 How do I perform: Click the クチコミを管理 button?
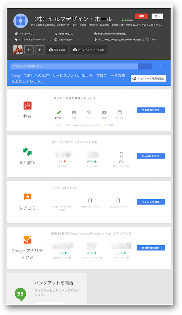pos(151,202)
